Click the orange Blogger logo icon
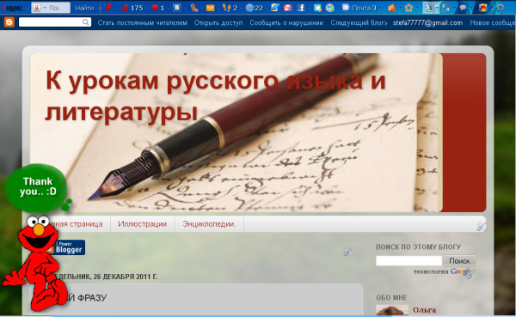 pos(9,22)
